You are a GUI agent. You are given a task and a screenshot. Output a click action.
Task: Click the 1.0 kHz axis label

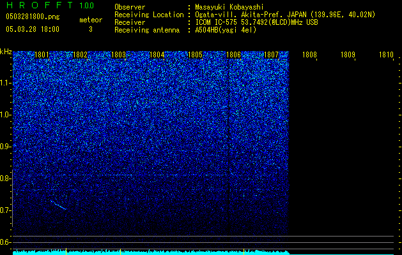point(6,115)
